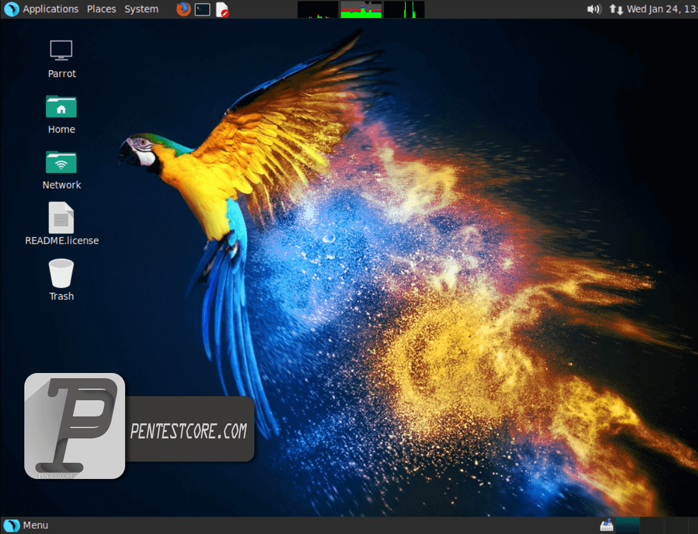Click the third system monitor graph
Screen dimensions: 698x534
[404, 9]
